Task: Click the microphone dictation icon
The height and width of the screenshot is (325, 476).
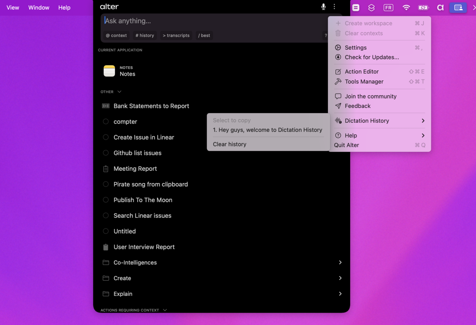Action: pos(323,7)
